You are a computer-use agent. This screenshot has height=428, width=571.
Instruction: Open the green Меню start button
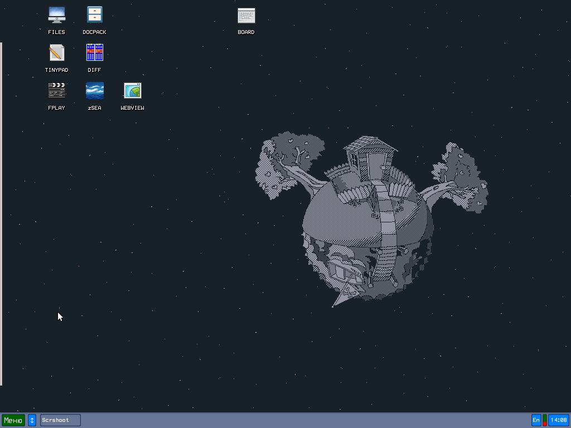click(x=13, y=420)
